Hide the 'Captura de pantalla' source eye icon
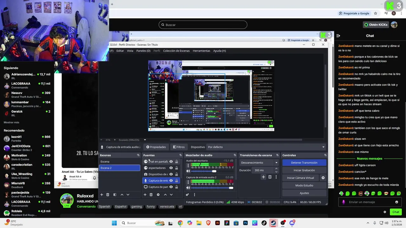This screenshot has width=406, height=228. (x=171, y=187)
